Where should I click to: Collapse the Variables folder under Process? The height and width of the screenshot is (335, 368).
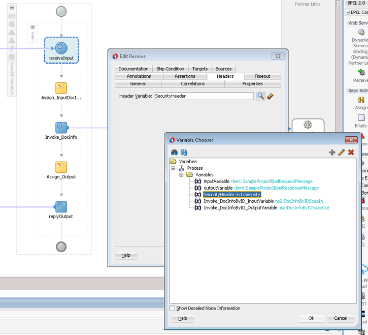[181, 175]
